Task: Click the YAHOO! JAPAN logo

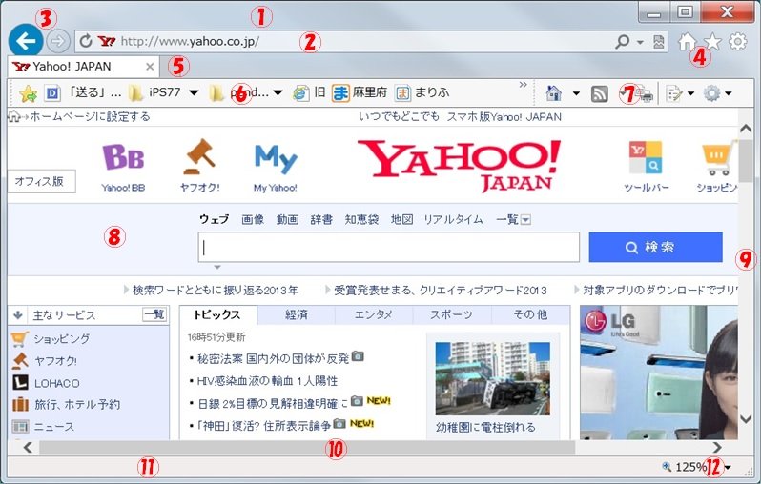Action: point(459,166)
